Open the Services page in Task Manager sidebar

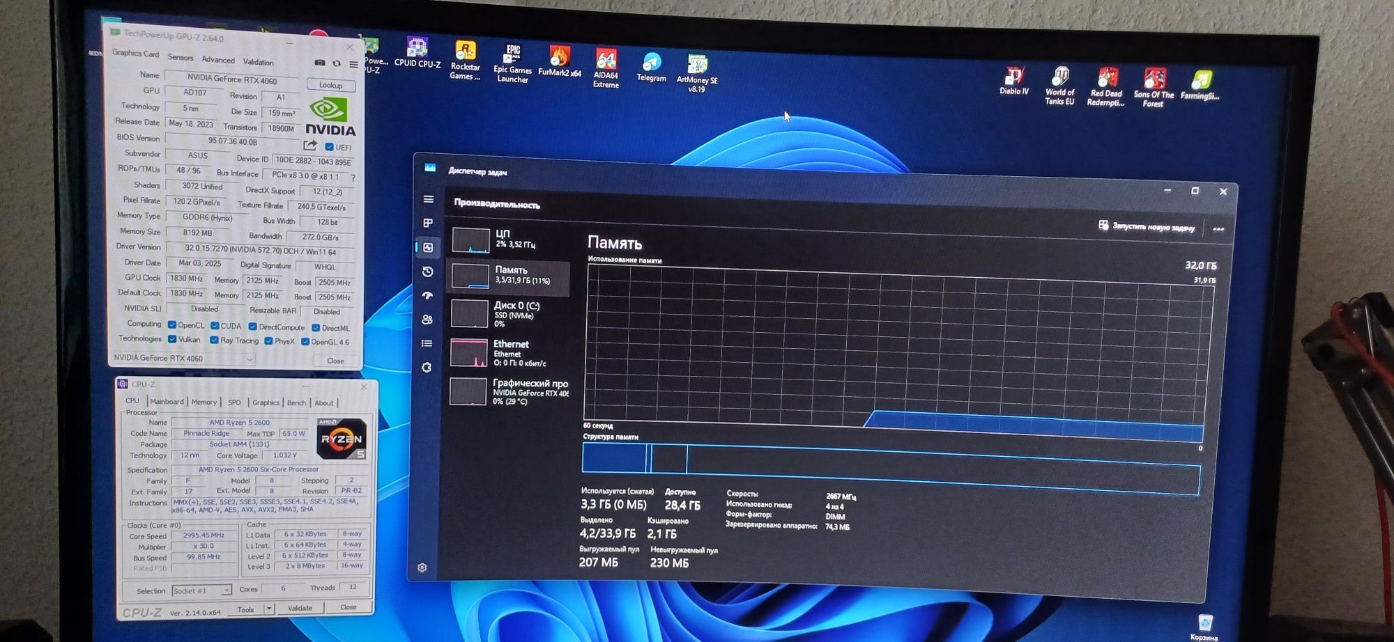427,367
